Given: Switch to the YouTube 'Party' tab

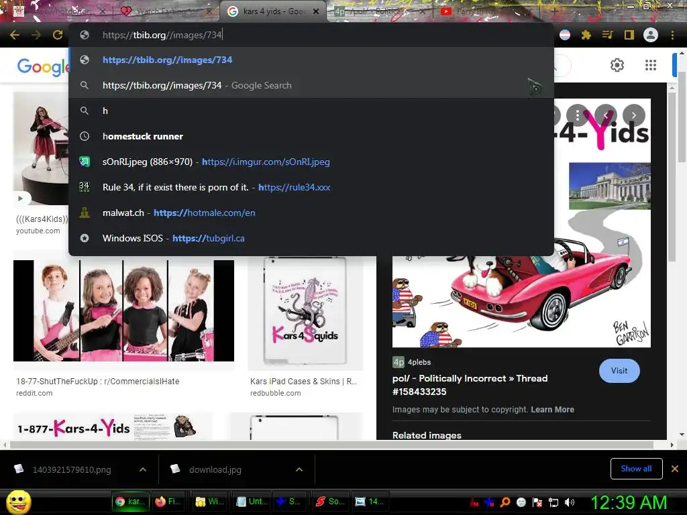Looking at the screenshot, I should 486,11.
